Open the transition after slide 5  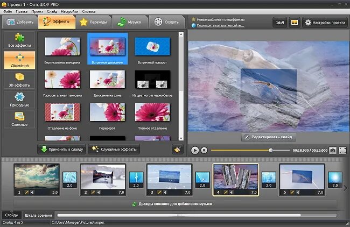click(x=335, y=180)
